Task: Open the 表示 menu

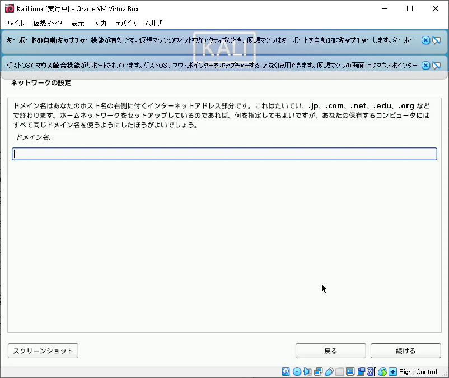Action: [x=78, y=23]
